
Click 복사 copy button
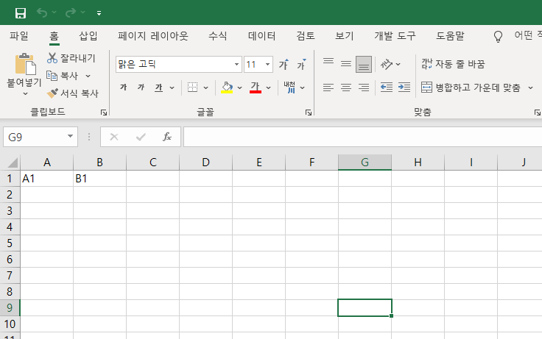pos(63,76)
